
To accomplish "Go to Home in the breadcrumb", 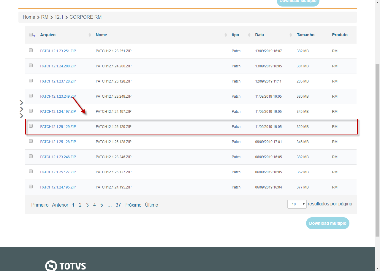I will click(29, 17).
